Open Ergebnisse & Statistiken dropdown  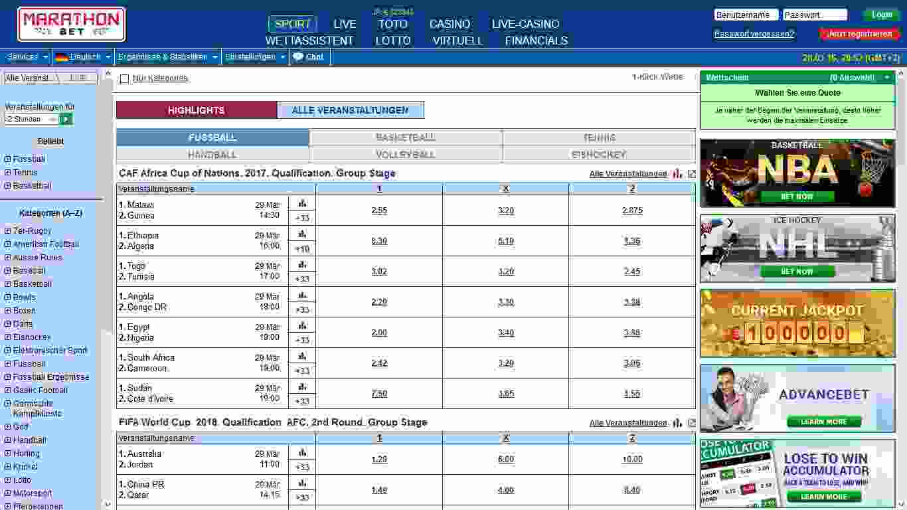pos(168,56)
